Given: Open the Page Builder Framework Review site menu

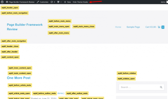Looking at the screenshot, I should tap(20, 2).
